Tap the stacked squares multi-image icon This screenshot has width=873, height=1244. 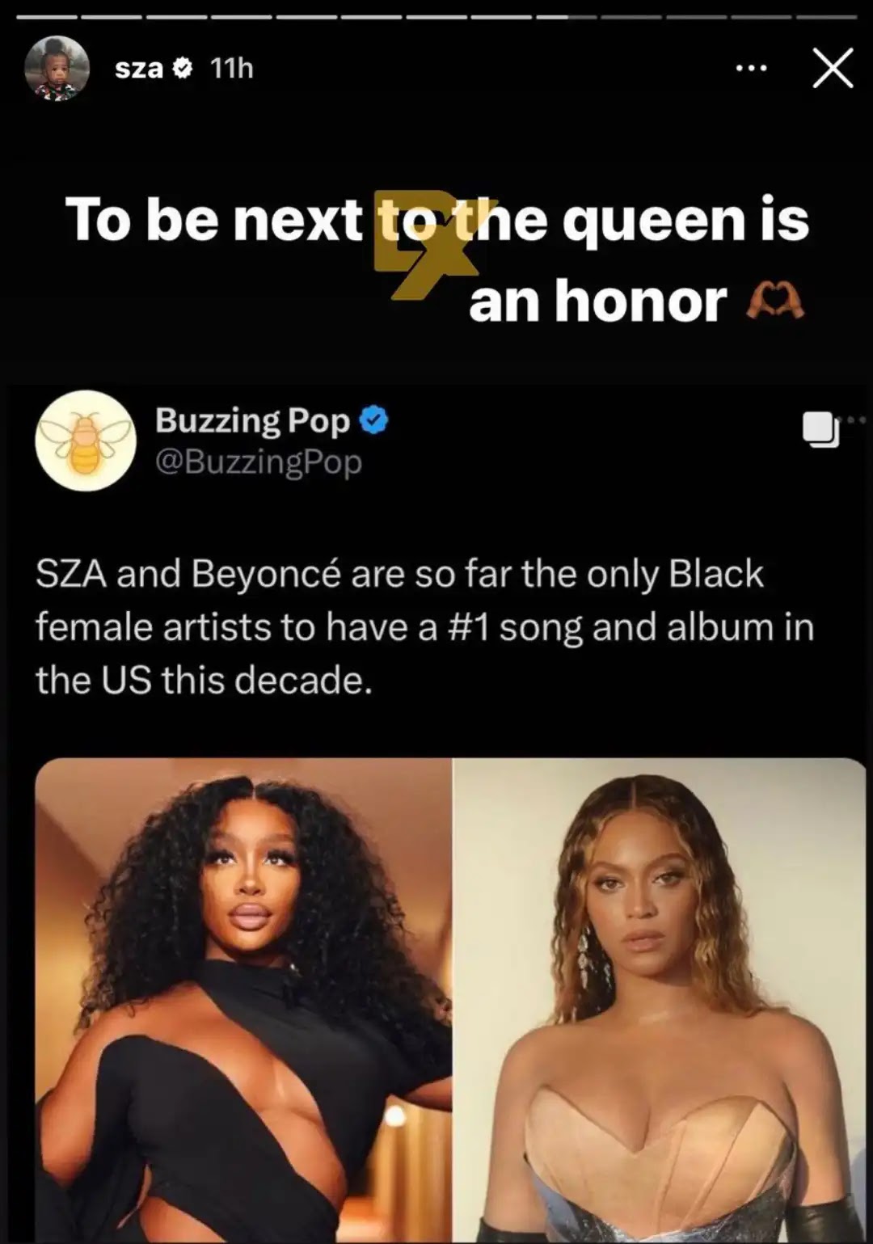point(821,429)
